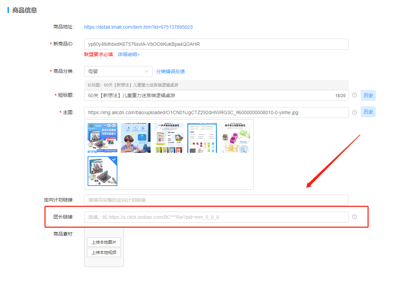This screenshot has height=281, width=397.
Task: Click help icon next to 团长链接 field
Action: tap(354, 217)
